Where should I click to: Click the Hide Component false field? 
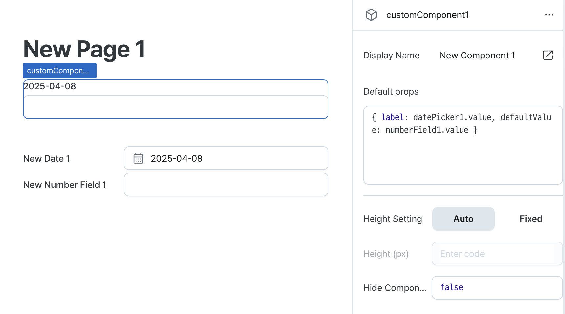click(497, 288)
